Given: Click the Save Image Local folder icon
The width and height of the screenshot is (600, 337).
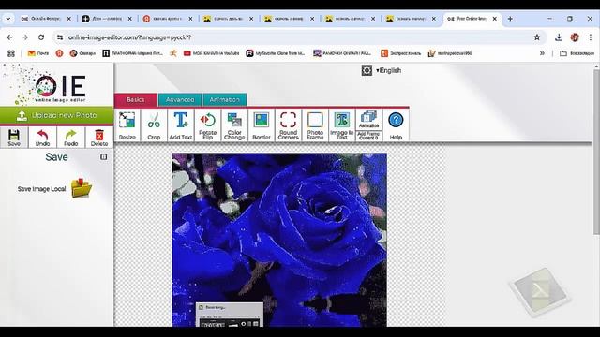Looking at the screenshot, I should point(82,188).
